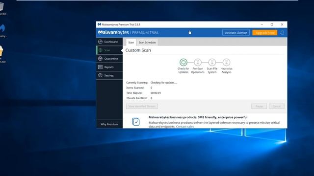Viewport: 314px width, 176px height.
Task: Click the Heuristics Analysis step icon
Action: click(227, 62)
